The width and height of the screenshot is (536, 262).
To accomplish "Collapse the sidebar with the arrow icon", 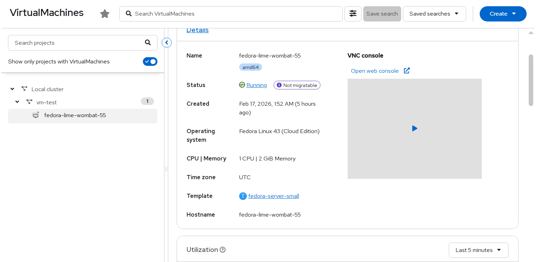I will [167, 43].
